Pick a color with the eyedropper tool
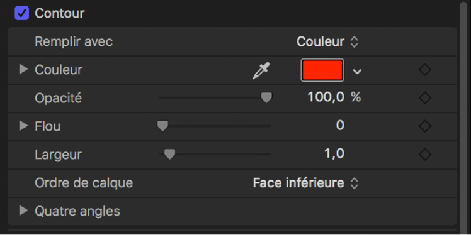This screenshot has height=235, width=471. tap(261, 71)
